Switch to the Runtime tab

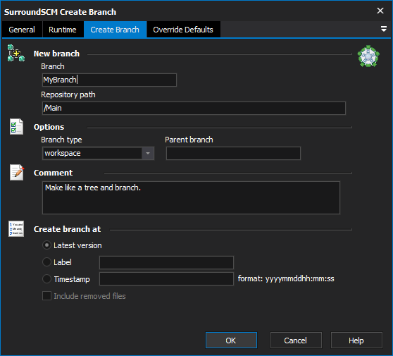pyautogui.click(x=63, y=30)
